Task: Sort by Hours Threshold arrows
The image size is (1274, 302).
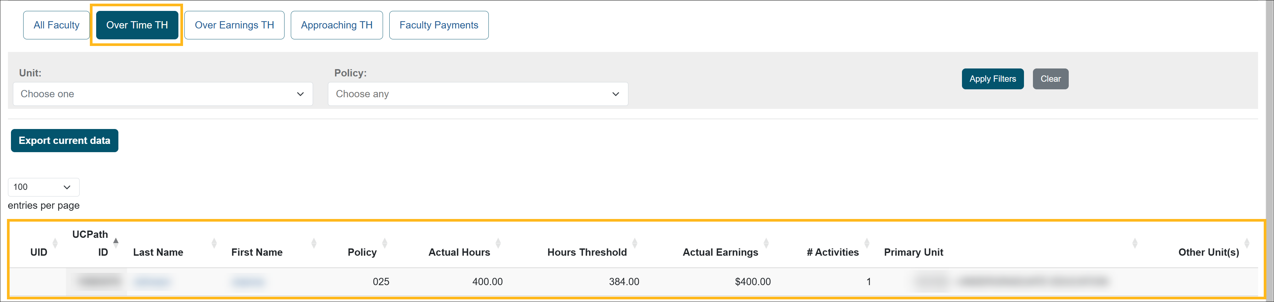Action: tap(635, 243)
